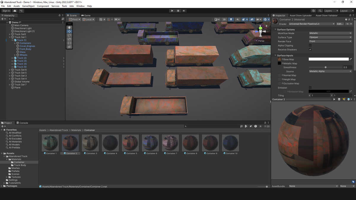Open the Pivot handle position dropdown
356x200 pixels.
(x=75, y=20)
